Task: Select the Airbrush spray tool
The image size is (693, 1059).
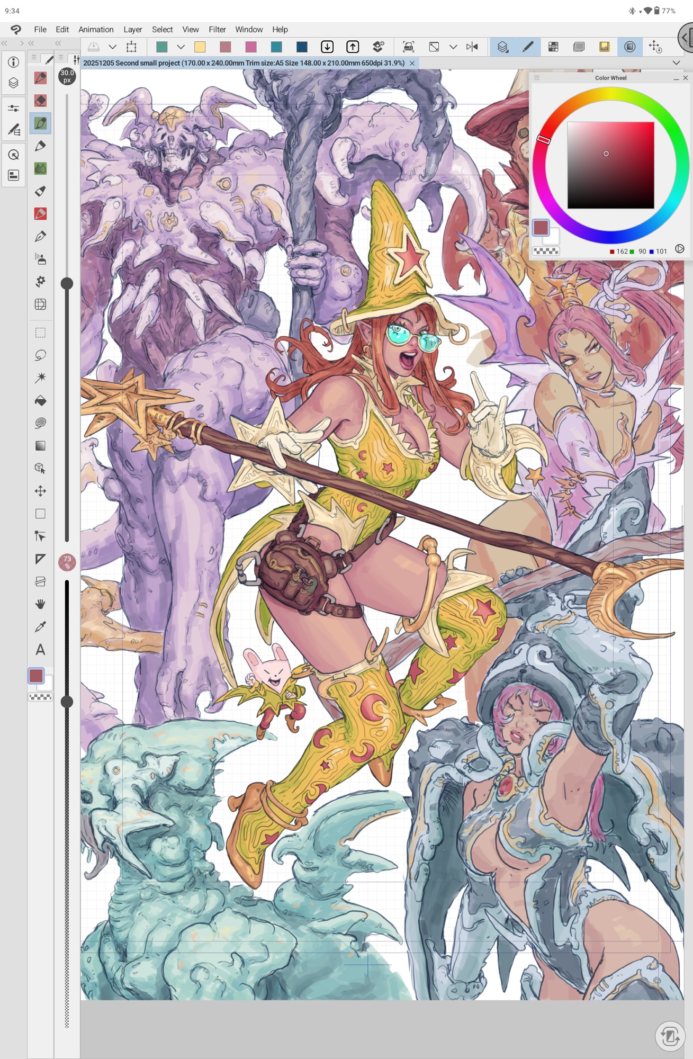Action: (x=40, y=259)
